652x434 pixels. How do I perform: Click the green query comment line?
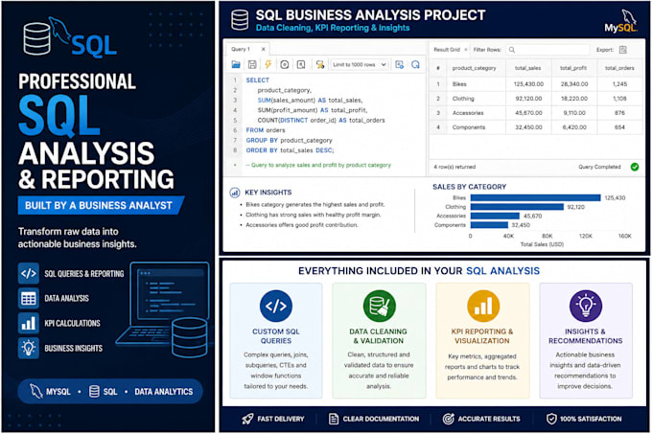pos(318,165)
